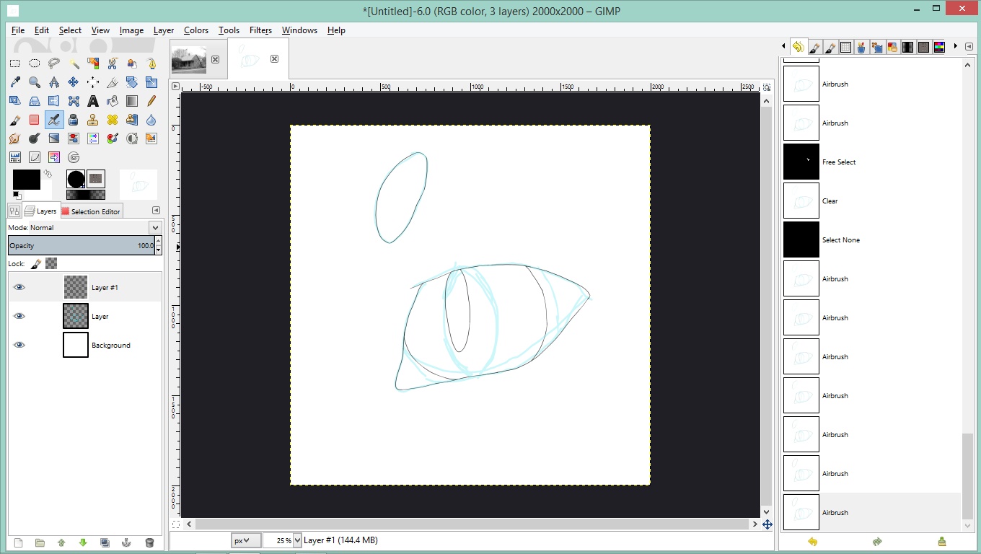Open the File menu
The height and width of the screenshot is (554, 981).
tap(18, 30)
